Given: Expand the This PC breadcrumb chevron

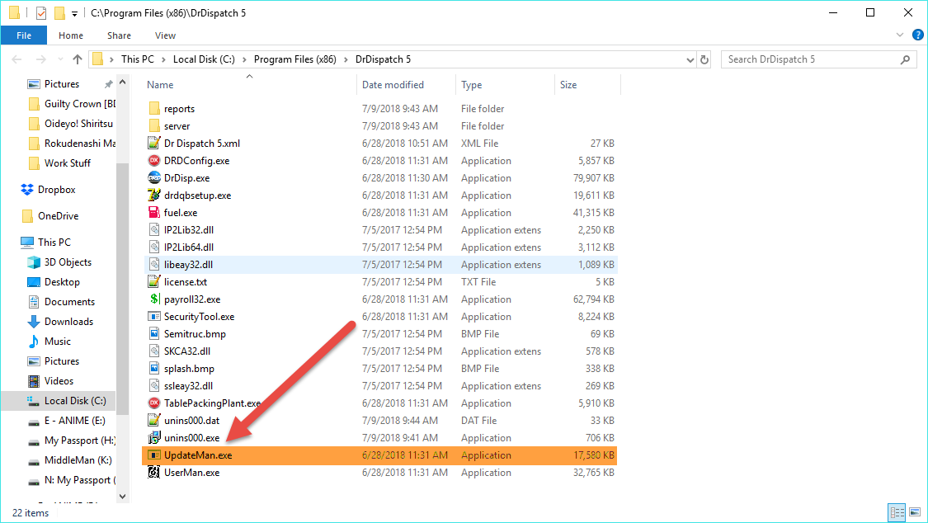Looking at the screenshot, I should (163, 59).
